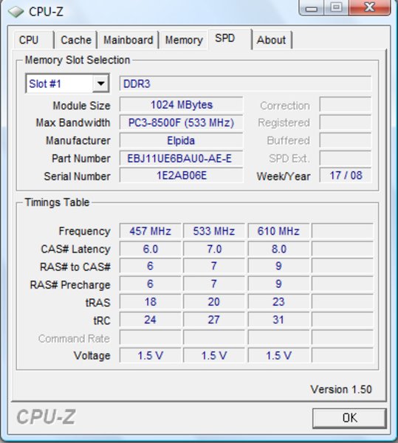The width and height of the screenshot is (398, 443).
Task: Switch to the Mainboard tab
Action: [128, 40]
